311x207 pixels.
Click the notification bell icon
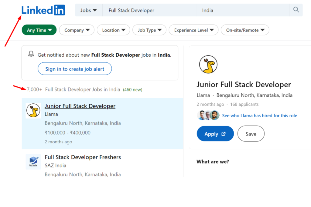pyautogui.click(x=31, y=54)
